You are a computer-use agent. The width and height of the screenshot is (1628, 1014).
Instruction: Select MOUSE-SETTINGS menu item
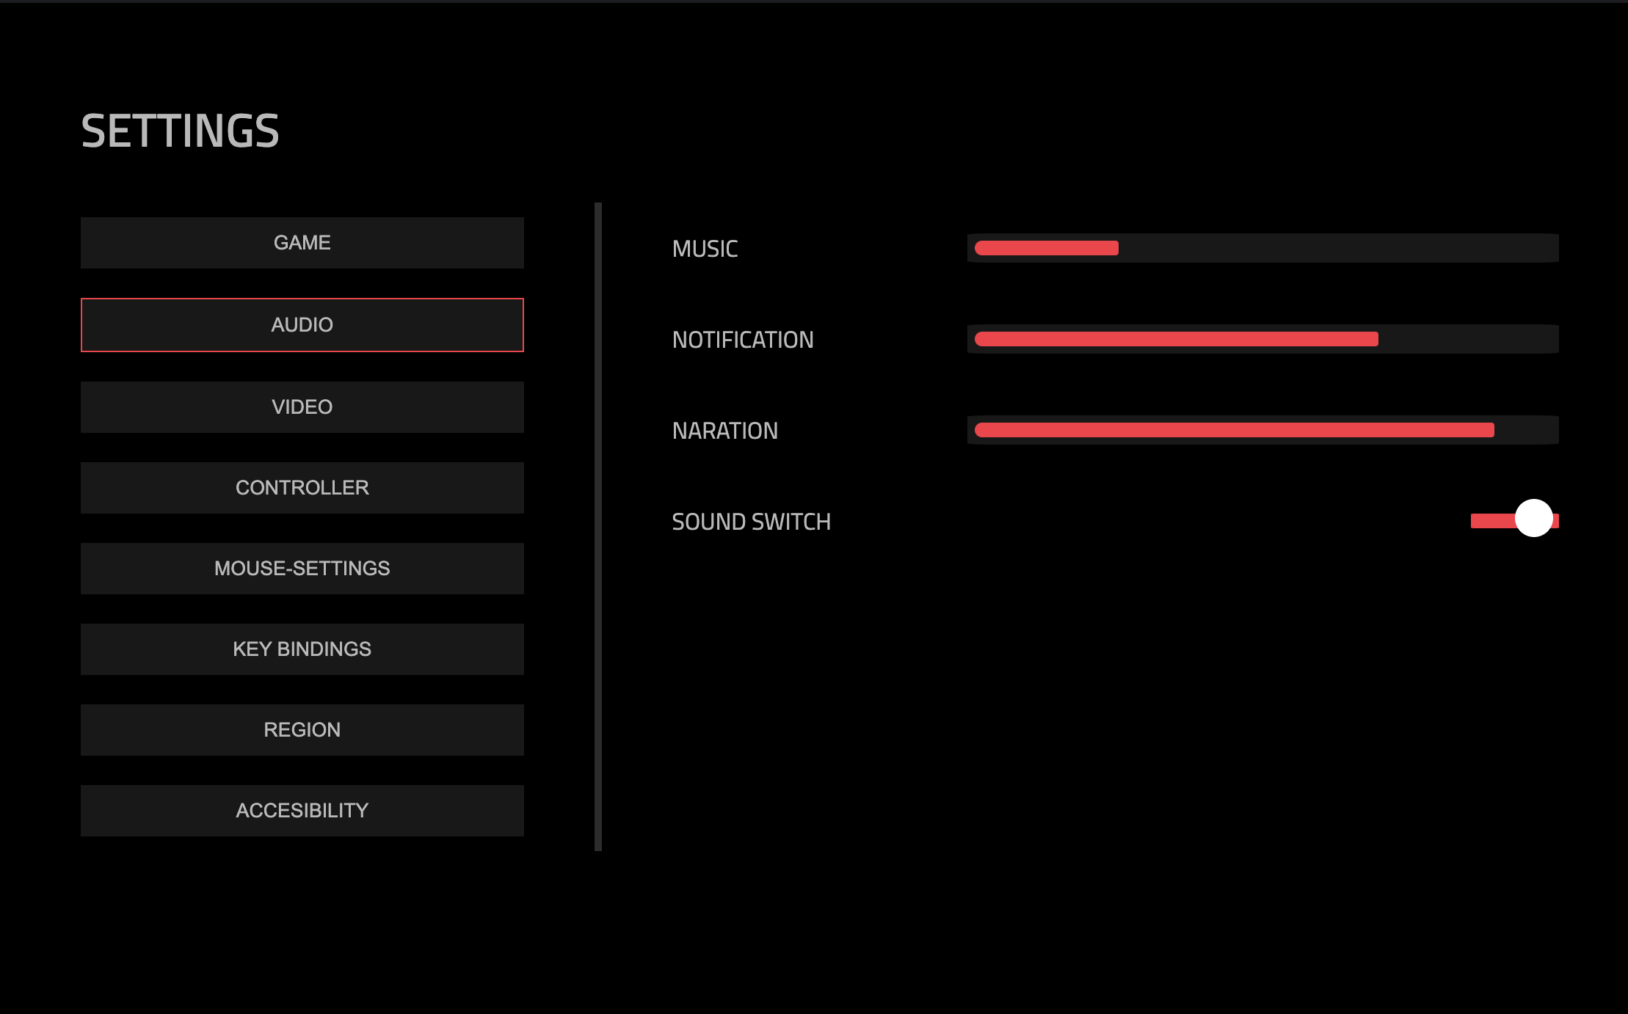coord(300,568)
